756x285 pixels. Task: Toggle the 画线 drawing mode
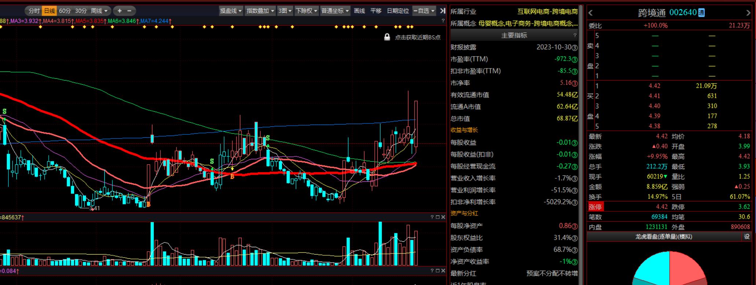click(x=359, y=11)
